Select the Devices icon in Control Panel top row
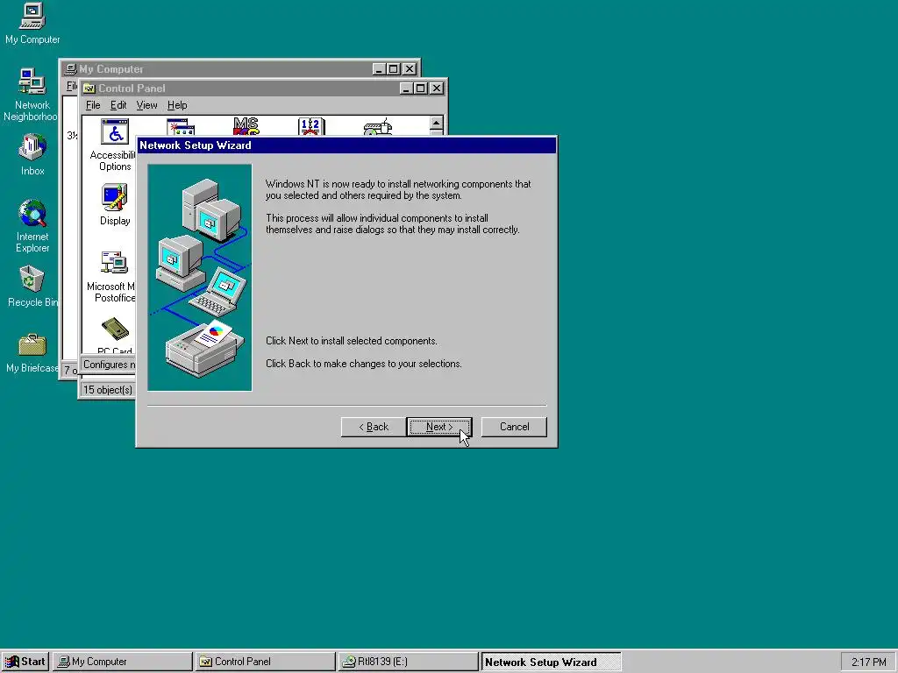Screen dimensions: 898x673 click(378, 126)
